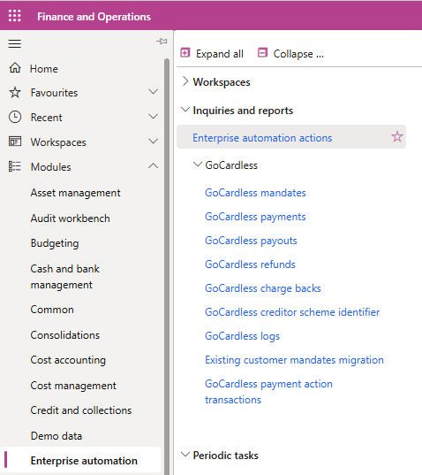Pin the navigation pane open
The height and width of the screenshot is (475, 422).
coord(162,42)
